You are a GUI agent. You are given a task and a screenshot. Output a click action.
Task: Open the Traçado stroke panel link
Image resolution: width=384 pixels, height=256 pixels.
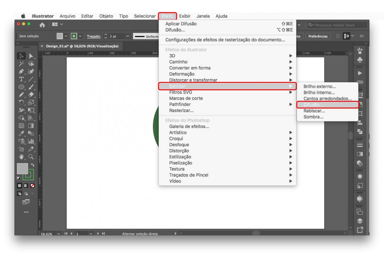coord(94,36)
